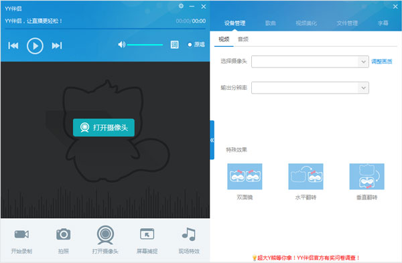
Task: Switch to 歌曲 tab
Action: point(271,23)
